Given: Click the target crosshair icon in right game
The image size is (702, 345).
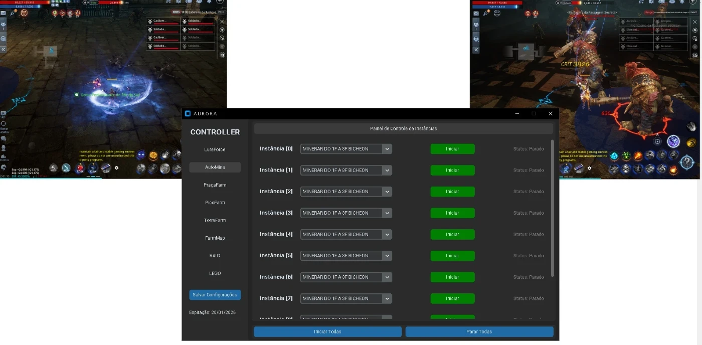Looking at the screenshot, I should (657, 141).
